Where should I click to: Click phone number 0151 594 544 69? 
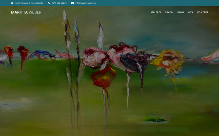(59, 3)
